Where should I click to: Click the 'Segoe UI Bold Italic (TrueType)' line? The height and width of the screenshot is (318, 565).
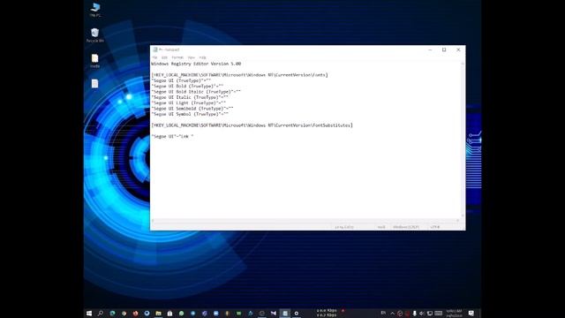click(196, 92)
